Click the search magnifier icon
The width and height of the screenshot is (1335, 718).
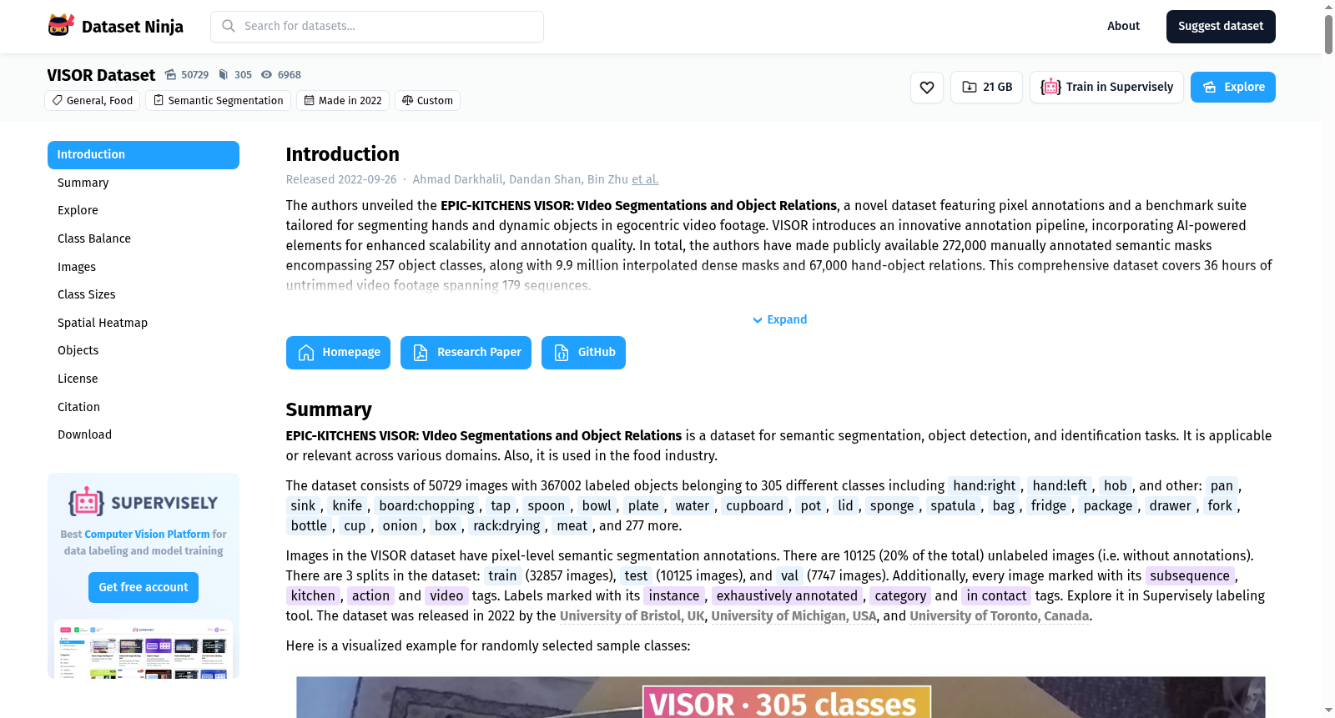click(228, 26)
